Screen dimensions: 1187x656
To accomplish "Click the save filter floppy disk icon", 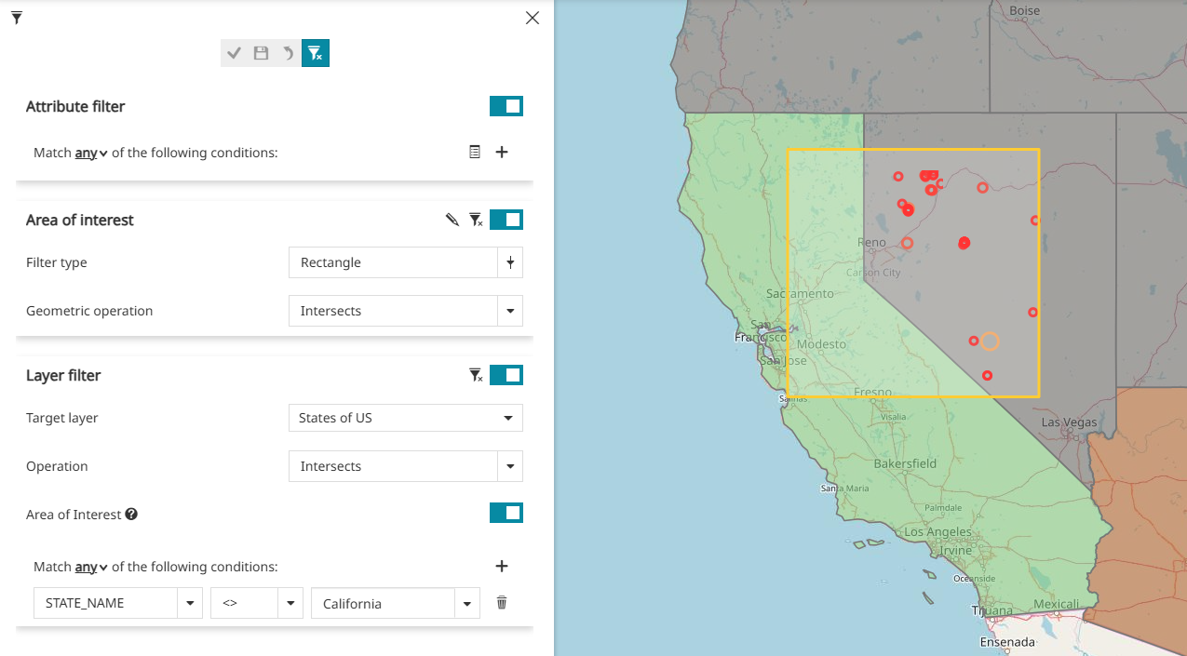I will 261,54.
